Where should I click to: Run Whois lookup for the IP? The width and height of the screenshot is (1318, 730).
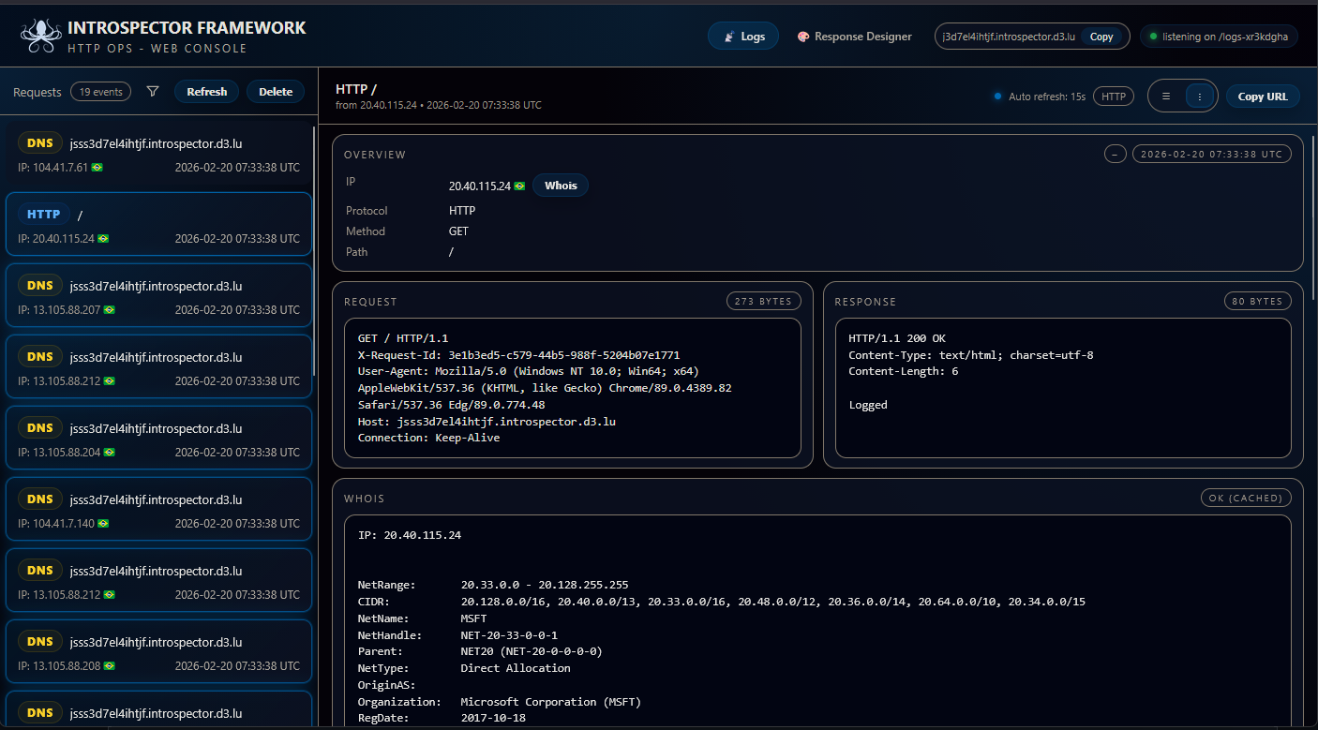click(x=561, y=186)
